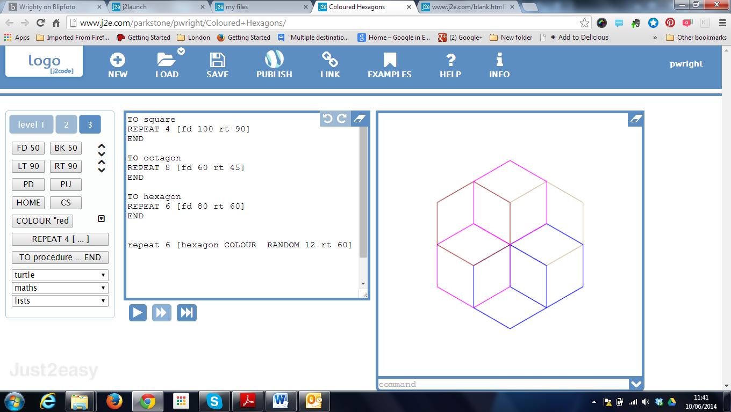Switch to level 1 tab
The width and height of the screenshot is (731, 412).
(x=31, y=124)
